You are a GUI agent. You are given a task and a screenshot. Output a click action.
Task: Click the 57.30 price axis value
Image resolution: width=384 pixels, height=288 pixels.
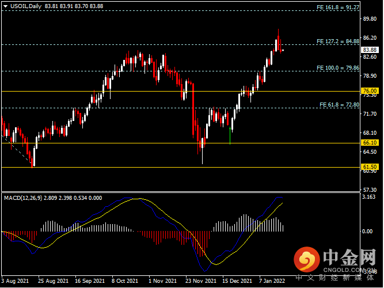click(x=370, y=190)
